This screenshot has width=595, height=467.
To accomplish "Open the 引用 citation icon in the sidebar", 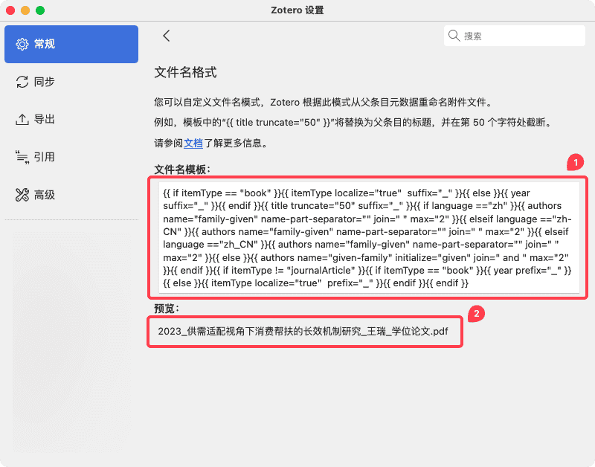I will [23, 157].
